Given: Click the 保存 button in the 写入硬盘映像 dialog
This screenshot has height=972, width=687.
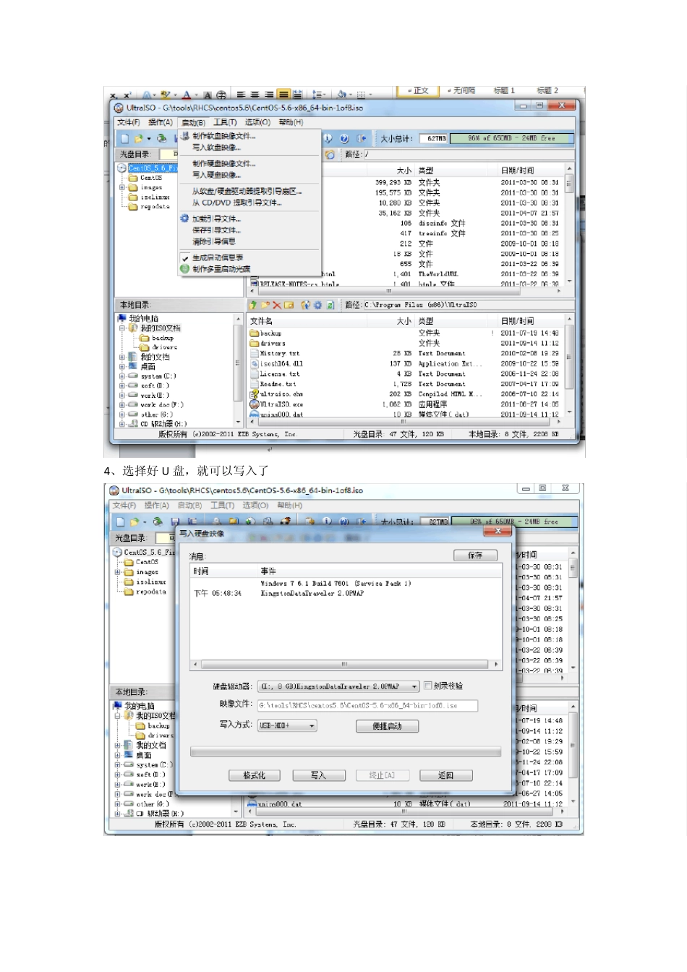Looking at the screenshot, I should 475,555.
